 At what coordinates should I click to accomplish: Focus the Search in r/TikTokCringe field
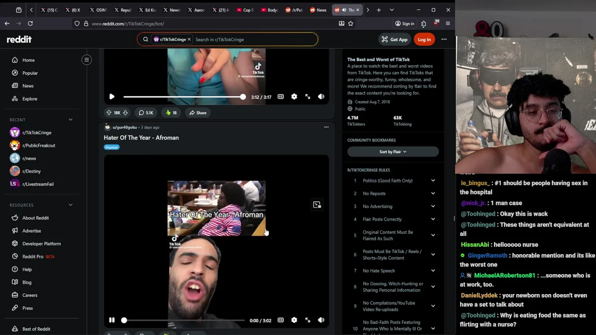click(x=254, y=40)
